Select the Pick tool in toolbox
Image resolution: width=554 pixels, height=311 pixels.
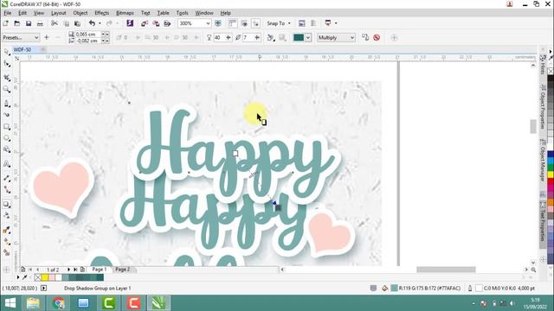click(x=6, y=52)
